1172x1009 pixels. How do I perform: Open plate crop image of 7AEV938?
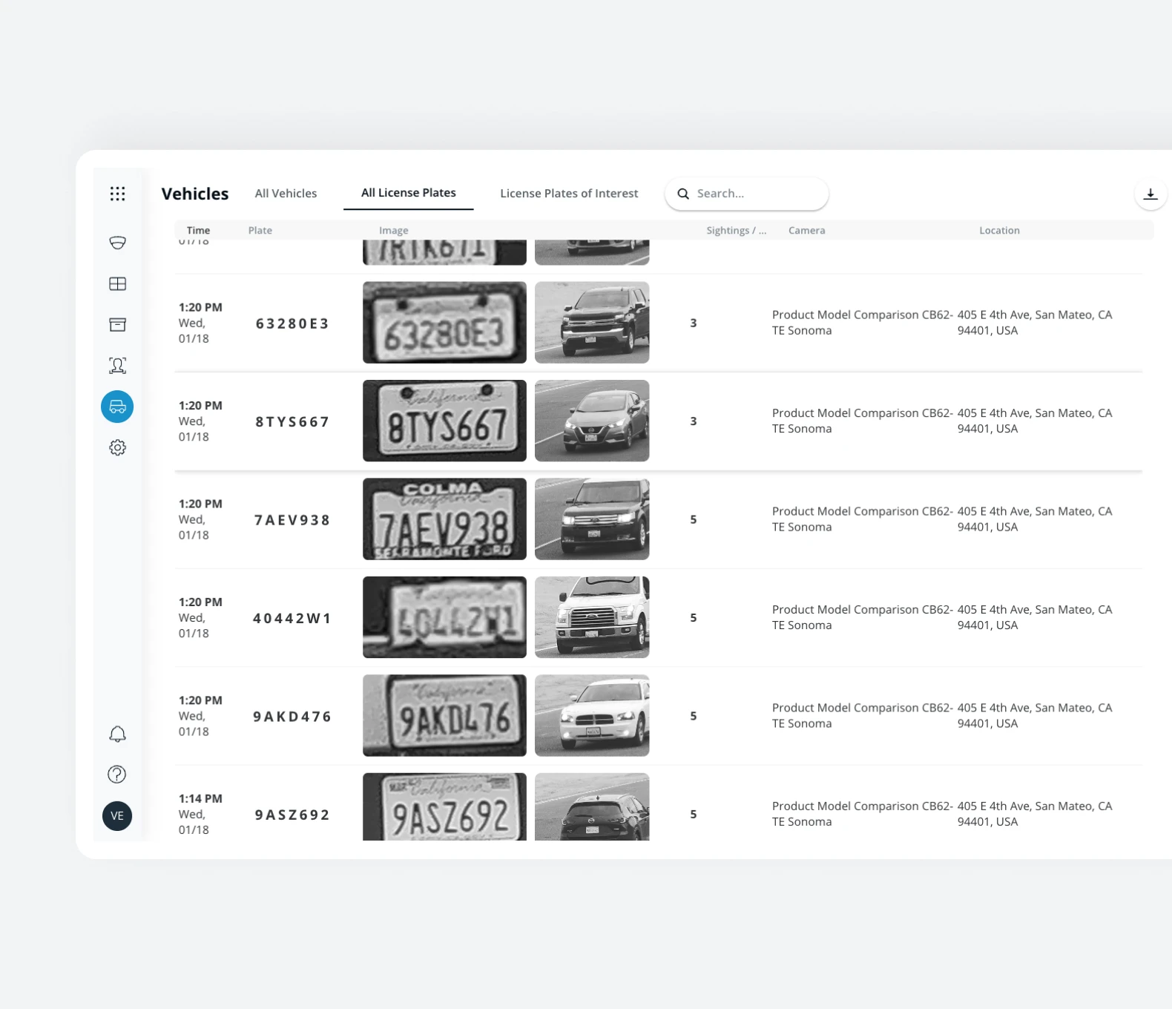(x=444, y=519)
